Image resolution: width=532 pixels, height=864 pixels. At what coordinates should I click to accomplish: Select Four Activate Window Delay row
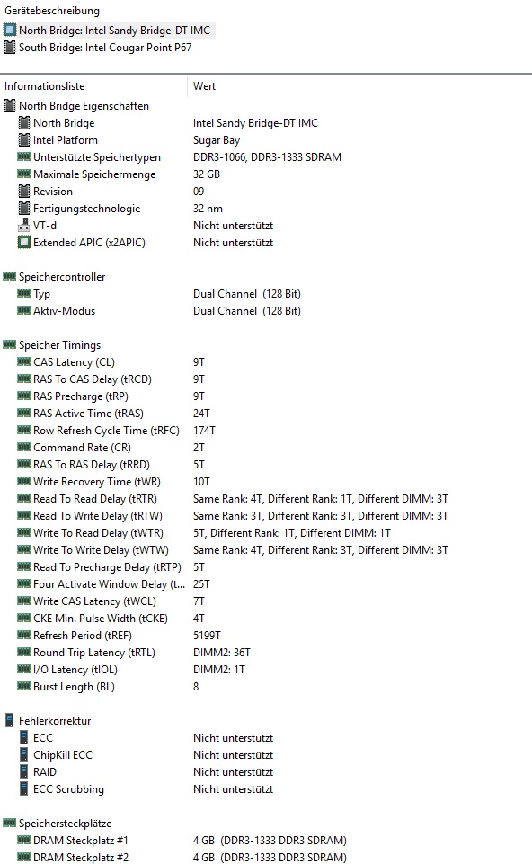tap(109, 584)
